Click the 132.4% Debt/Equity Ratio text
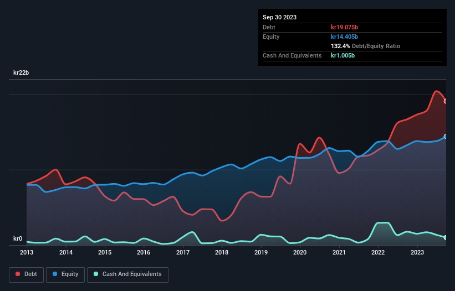This screenshot has height=291, width=455. tap(365, 46)
